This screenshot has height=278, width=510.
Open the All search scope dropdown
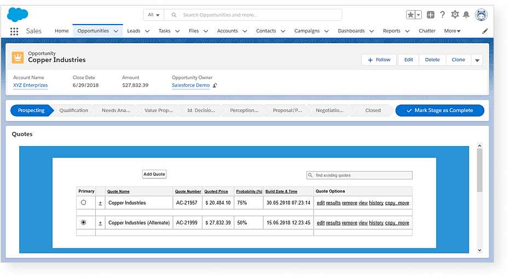tap(154, 15)
